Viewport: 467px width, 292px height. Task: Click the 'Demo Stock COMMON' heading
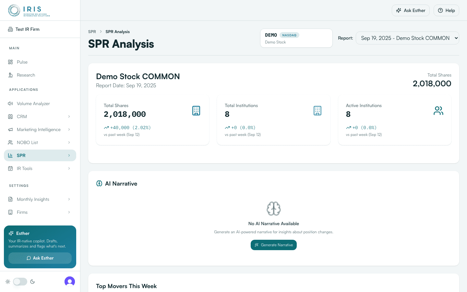point(138,76)
